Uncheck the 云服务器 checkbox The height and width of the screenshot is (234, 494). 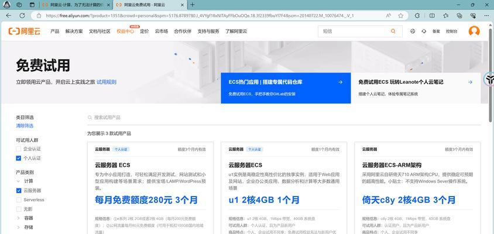click(x=19, y=191)
